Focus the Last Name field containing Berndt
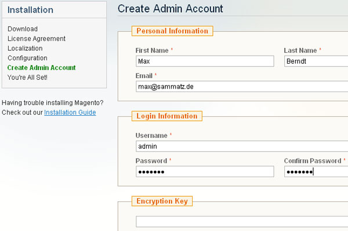The width and height of the screenshot is (348, 231). [316, 61]
